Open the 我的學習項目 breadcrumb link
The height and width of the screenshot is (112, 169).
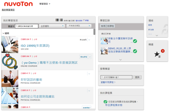coord(8,10)
